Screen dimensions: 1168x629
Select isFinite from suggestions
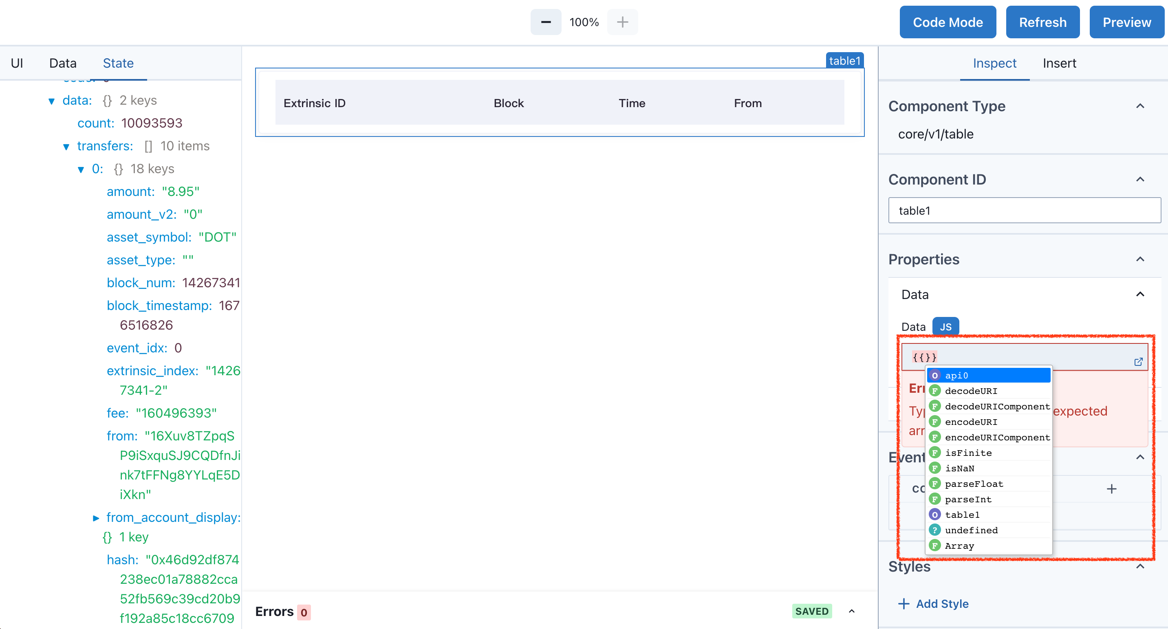[988, 453]
